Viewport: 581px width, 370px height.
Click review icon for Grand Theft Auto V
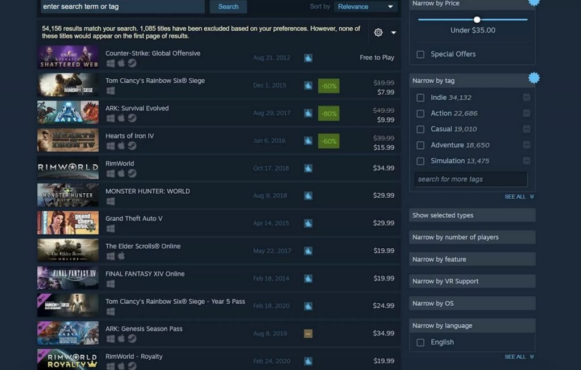pos(308,223)
